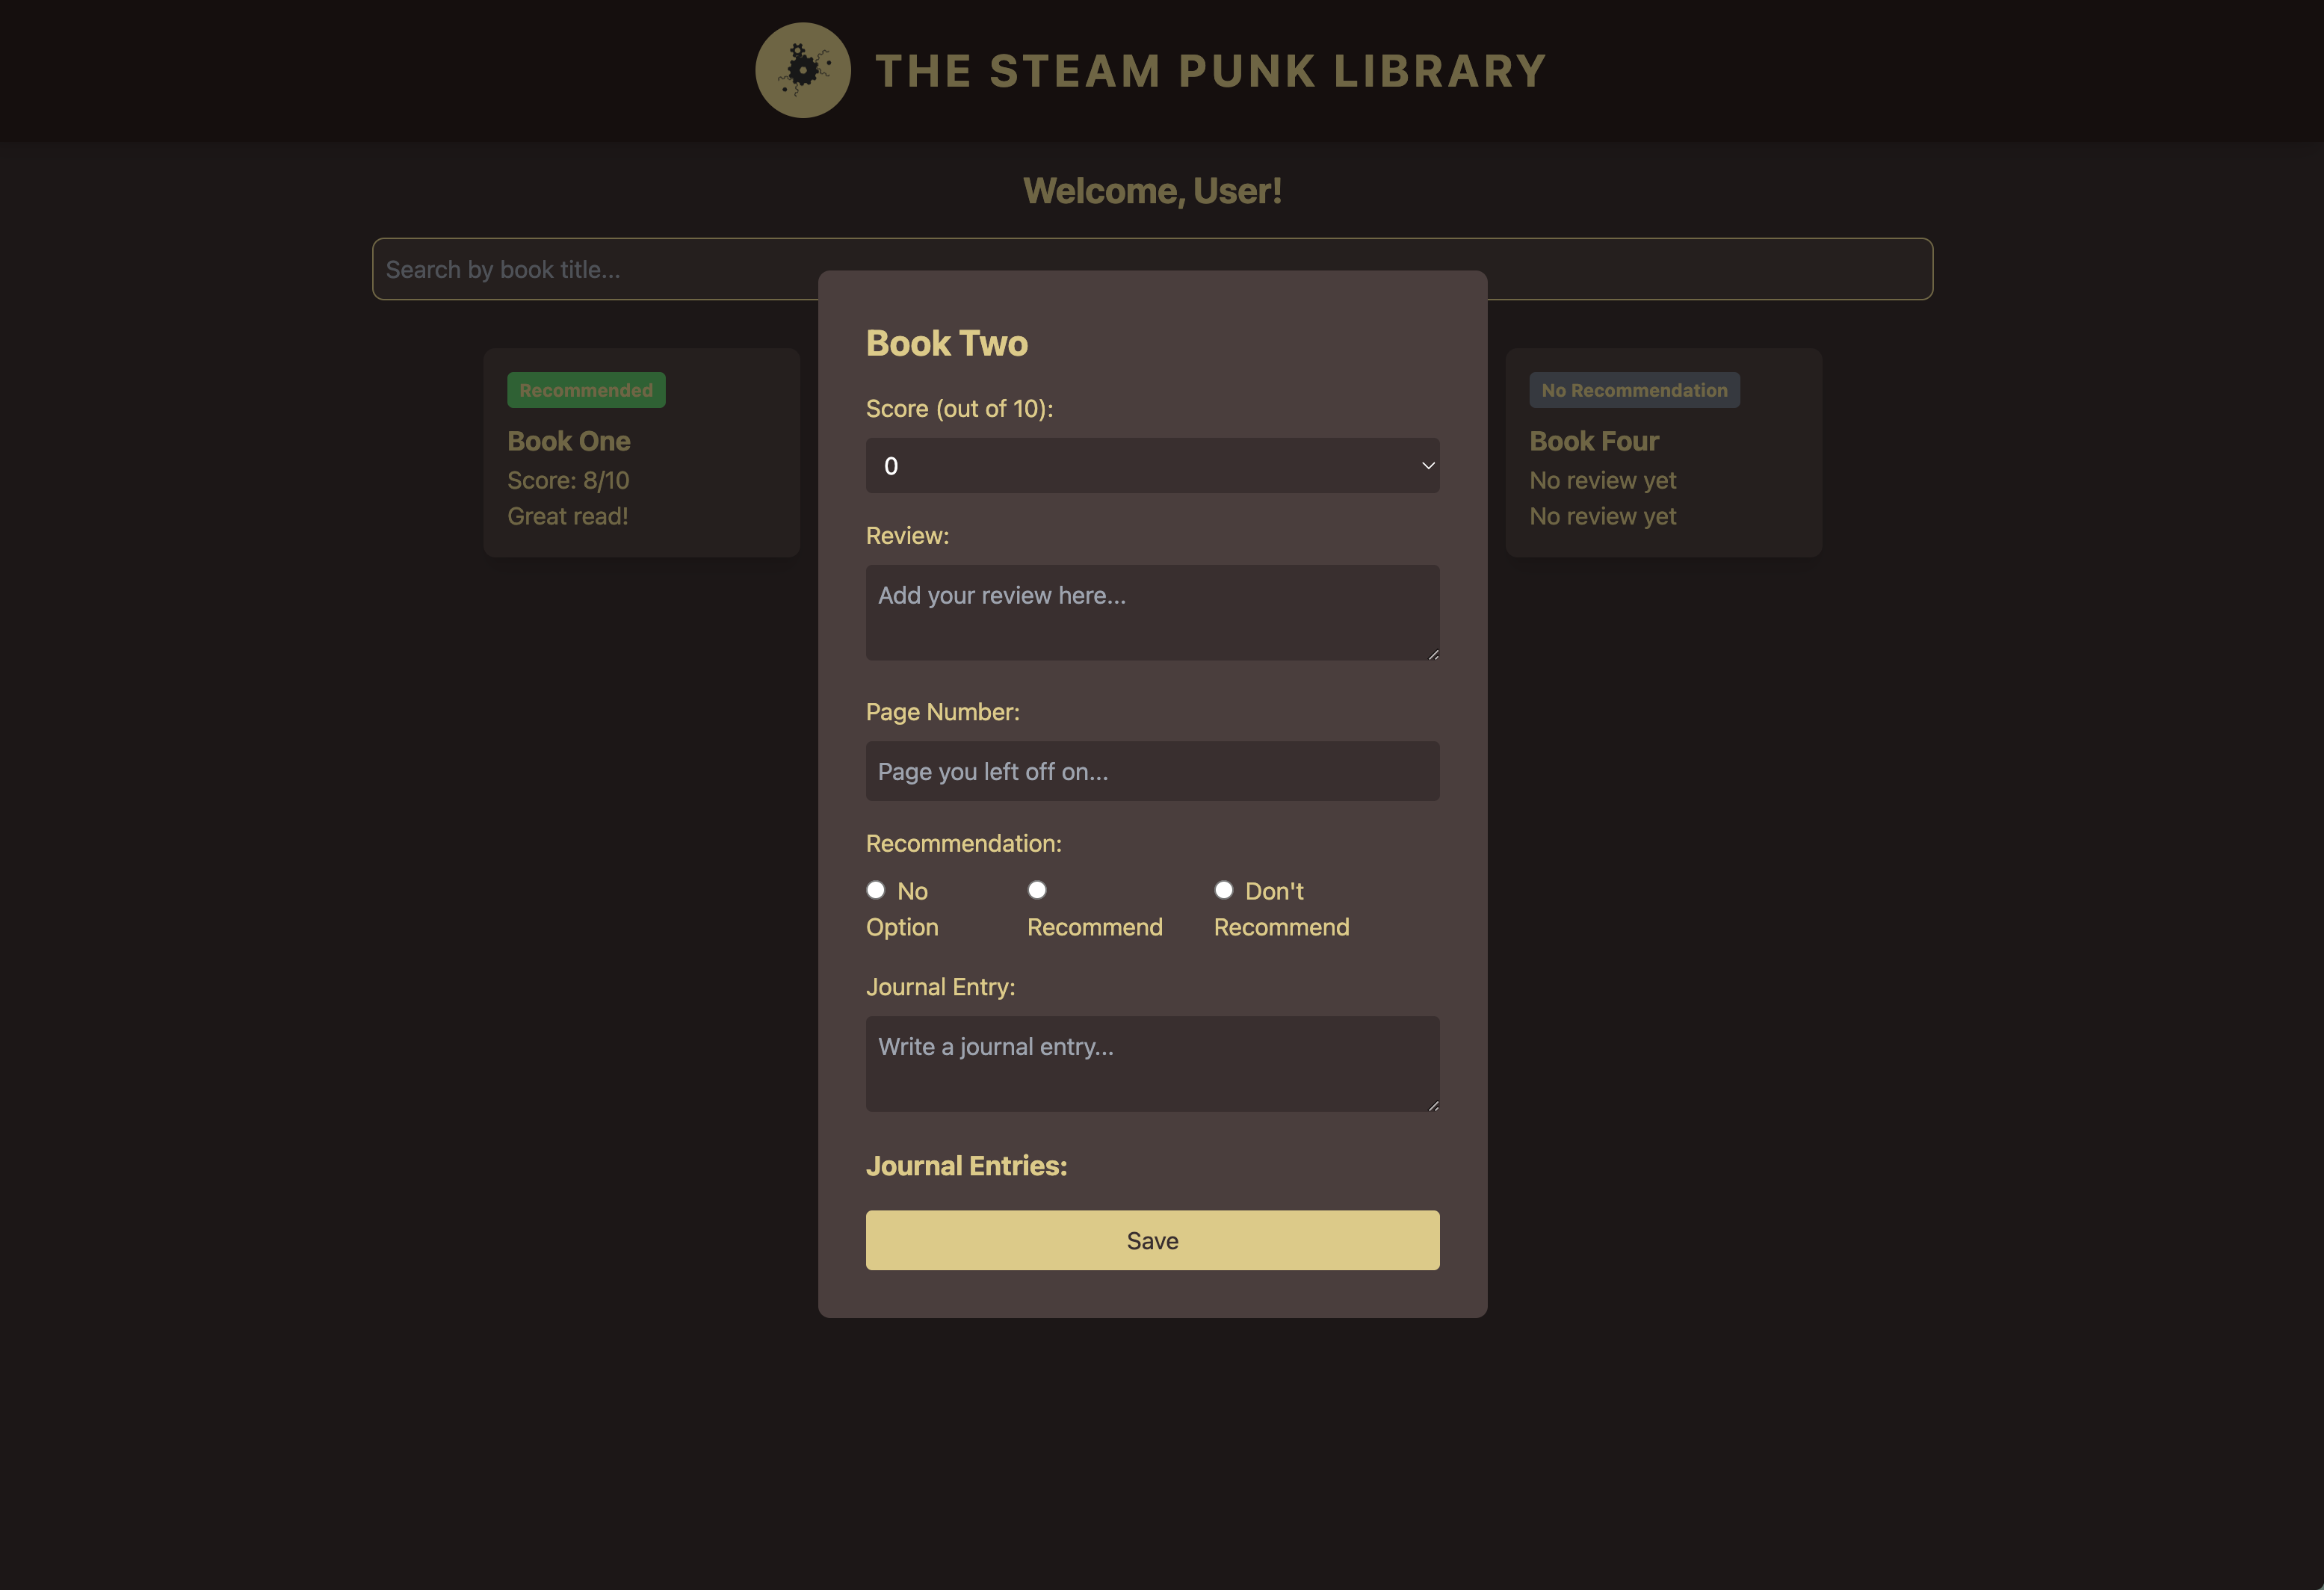Image resolution: width=2324 pixels, height=1590 pixels.
Task: Click the No Recommendation badge
Action: pyautogui.click(x=1633, y=390)
